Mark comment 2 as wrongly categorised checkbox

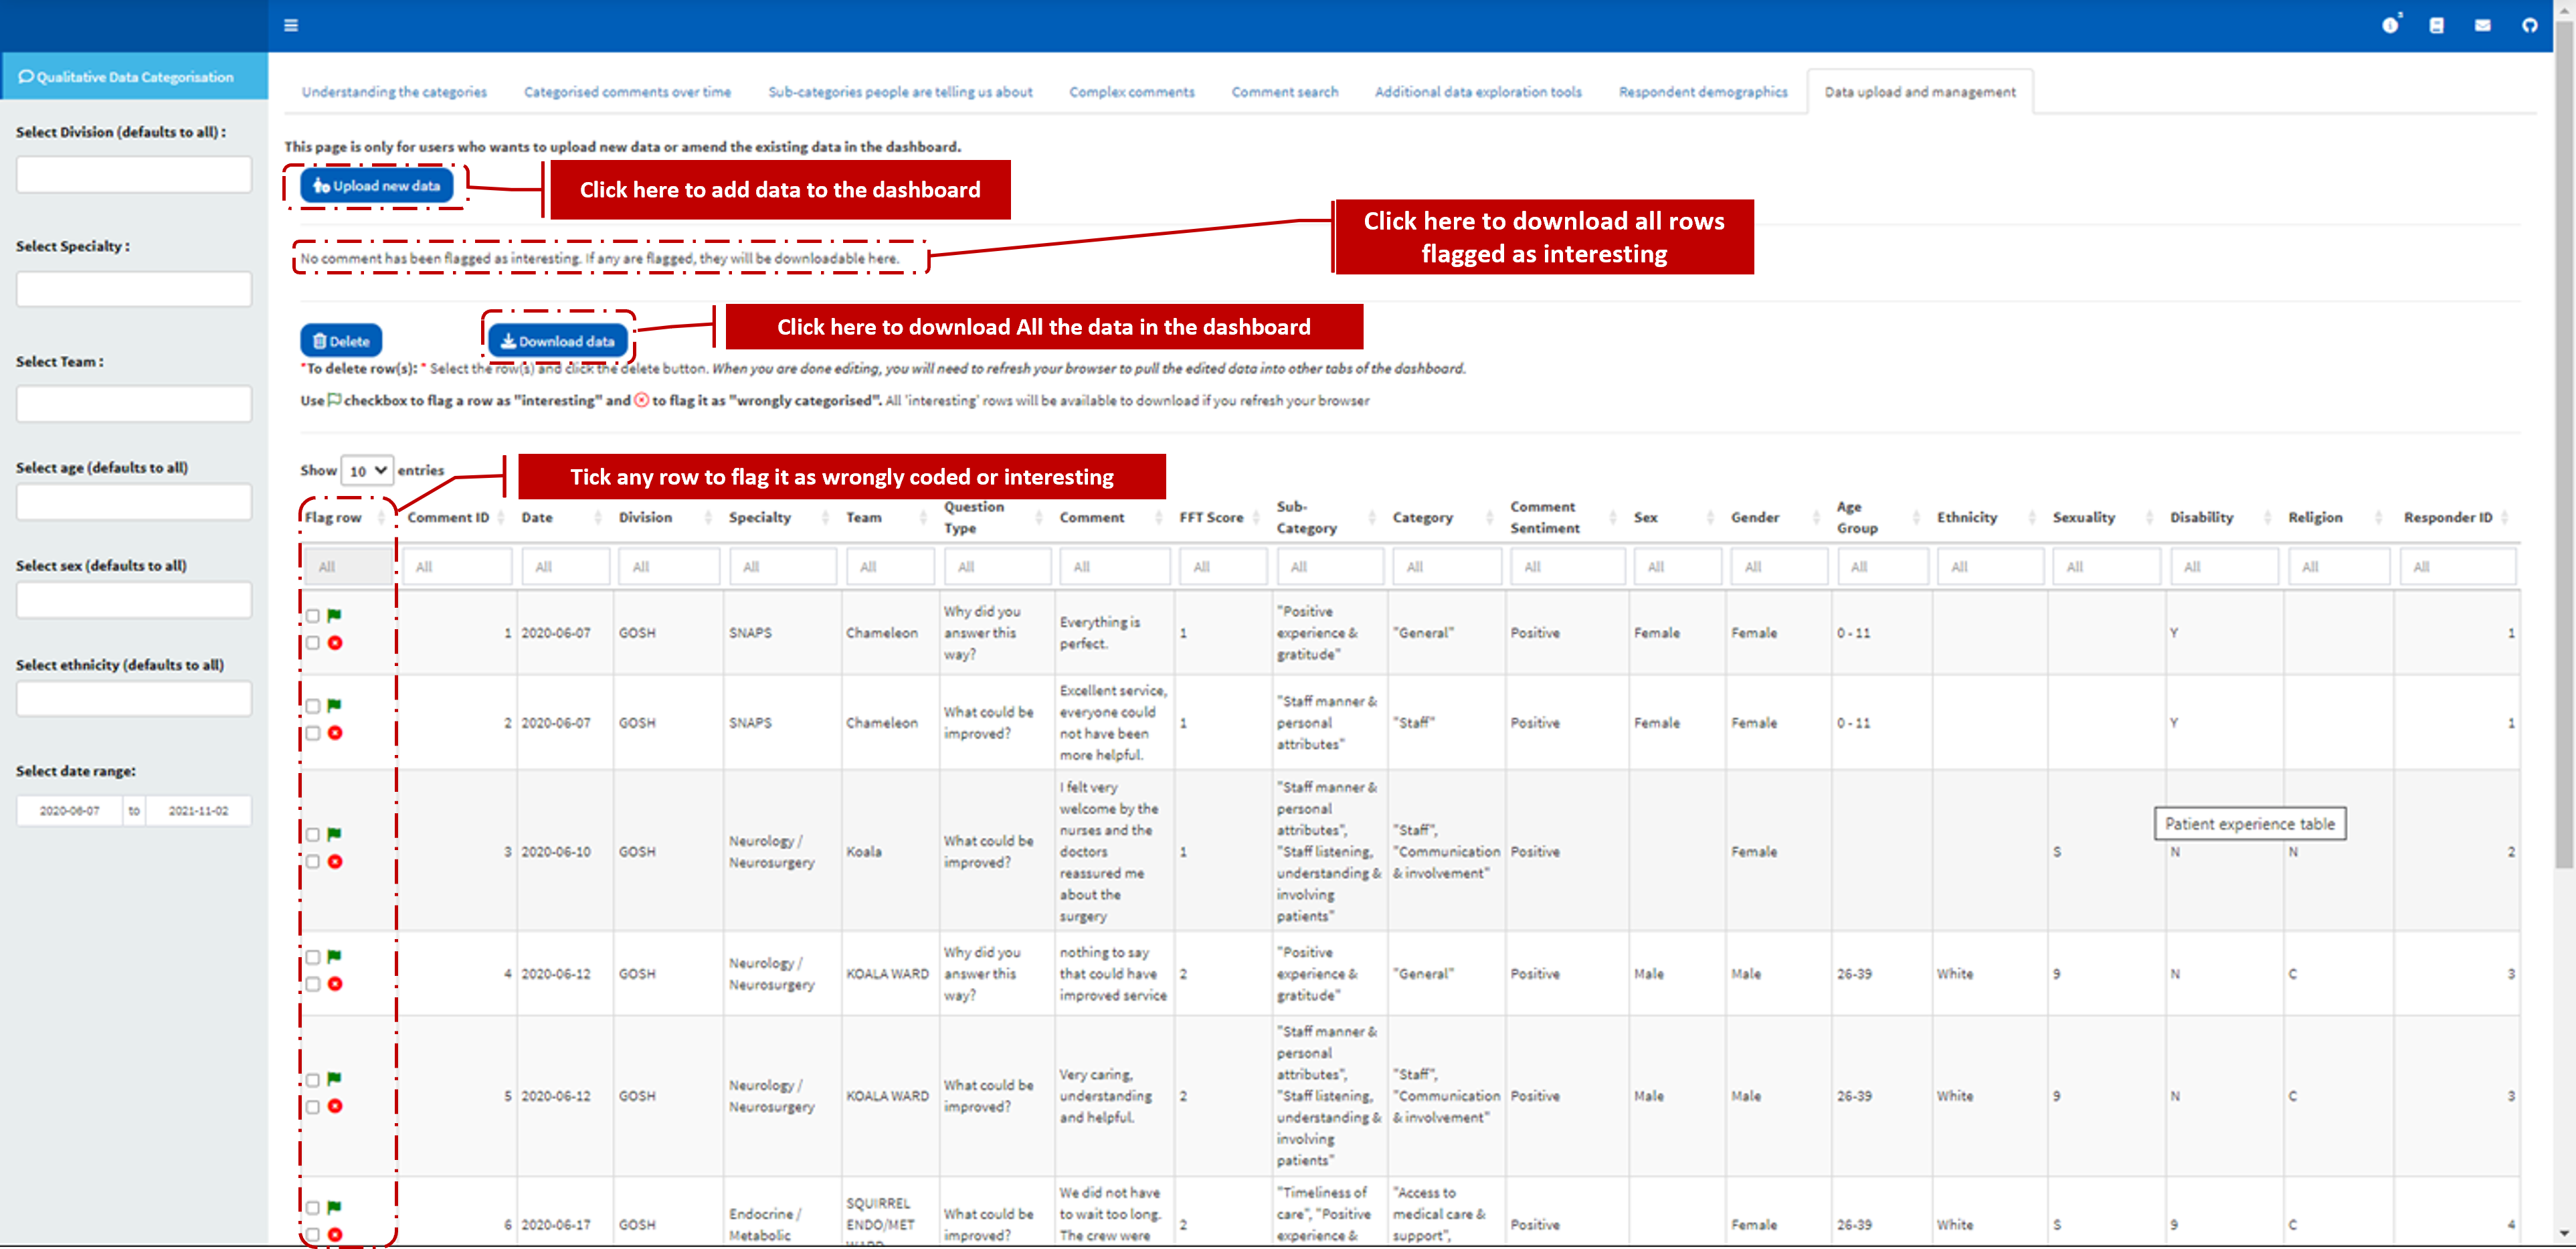click(313, 734)
